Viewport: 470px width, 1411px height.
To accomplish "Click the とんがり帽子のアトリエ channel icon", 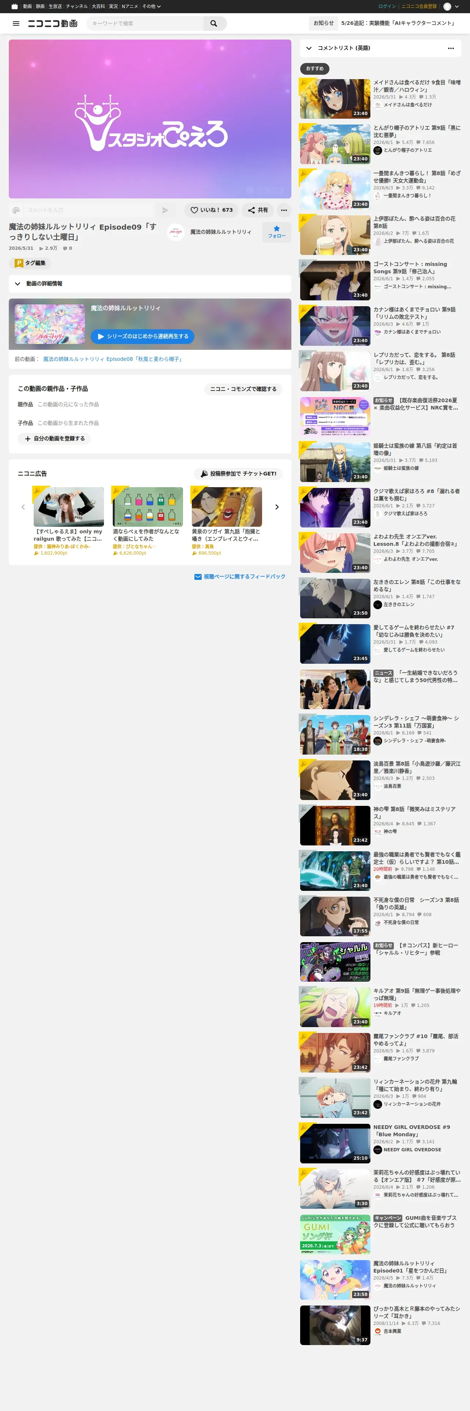I will [x=377, y=151].
